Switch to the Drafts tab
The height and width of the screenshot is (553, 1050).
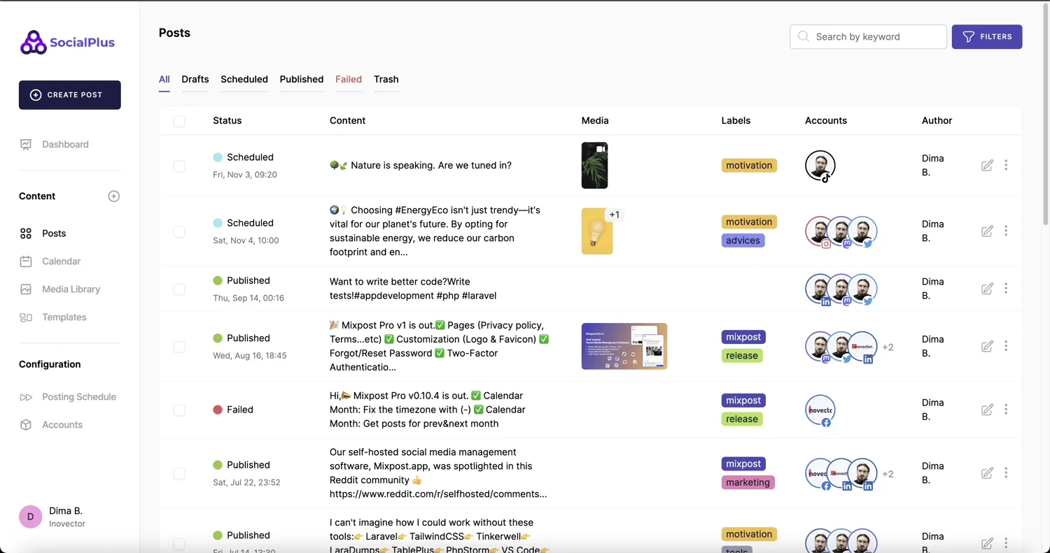tap(195, 79)
